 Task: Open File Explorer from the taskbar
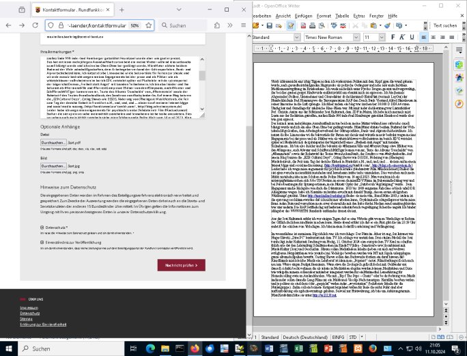tap(165, 348)
